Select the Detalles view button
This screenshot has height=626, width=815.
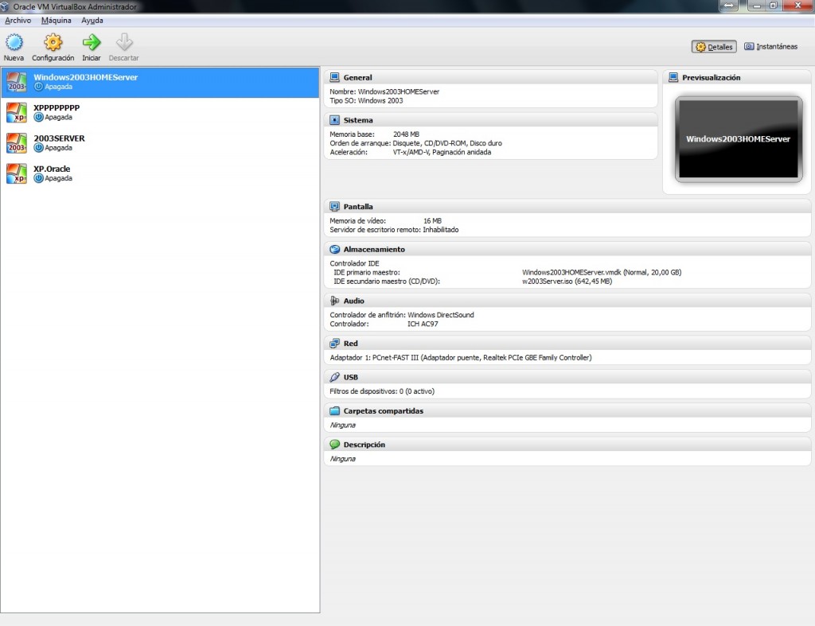(x=713, y=46)
